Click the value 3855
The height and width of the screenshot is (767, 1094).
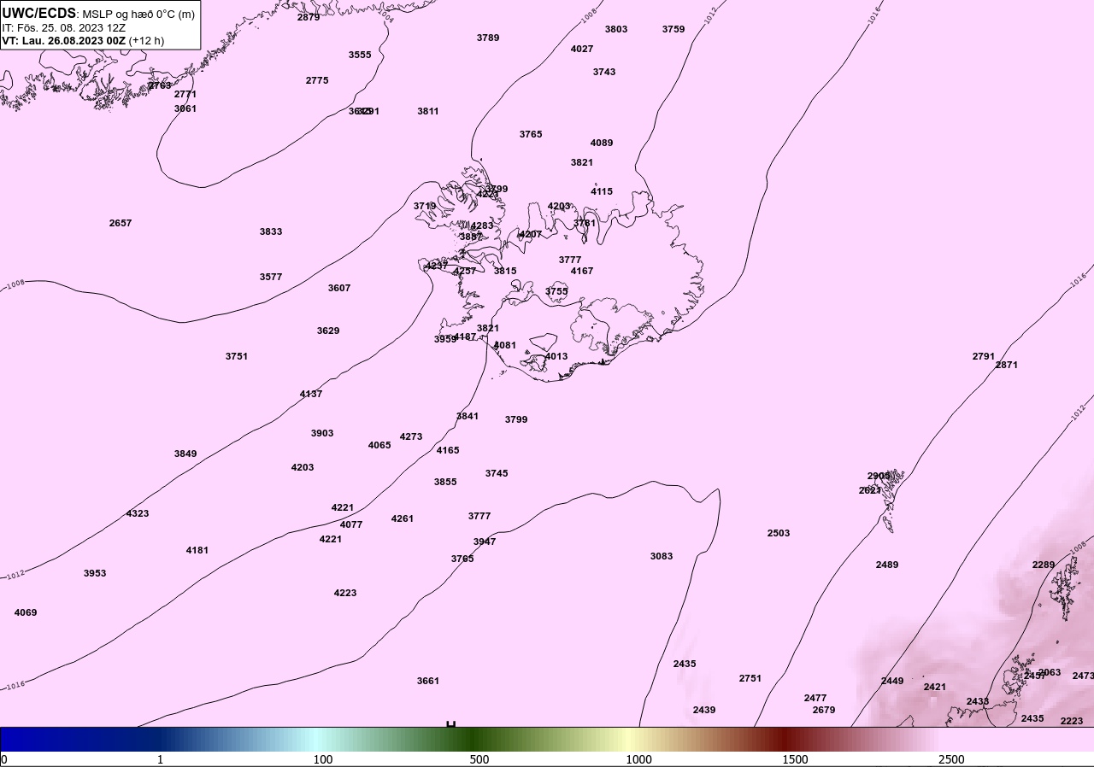coord(445,482)
